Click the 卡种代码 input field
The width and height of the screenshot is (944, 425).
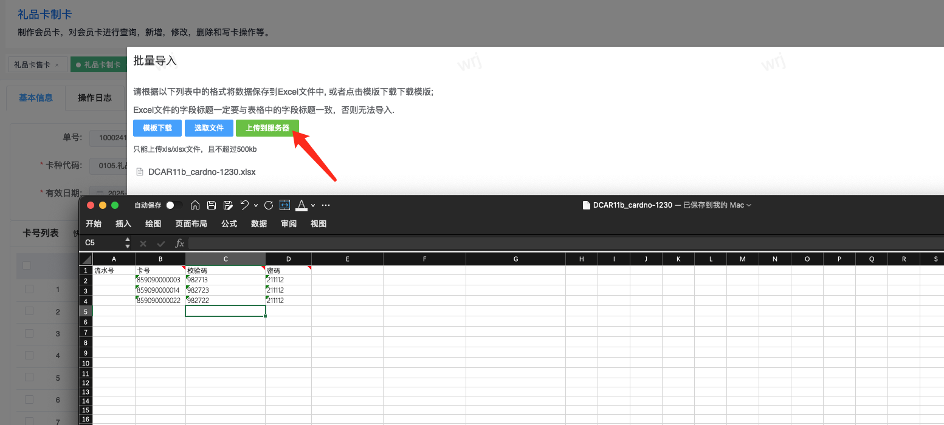[108, 165]
